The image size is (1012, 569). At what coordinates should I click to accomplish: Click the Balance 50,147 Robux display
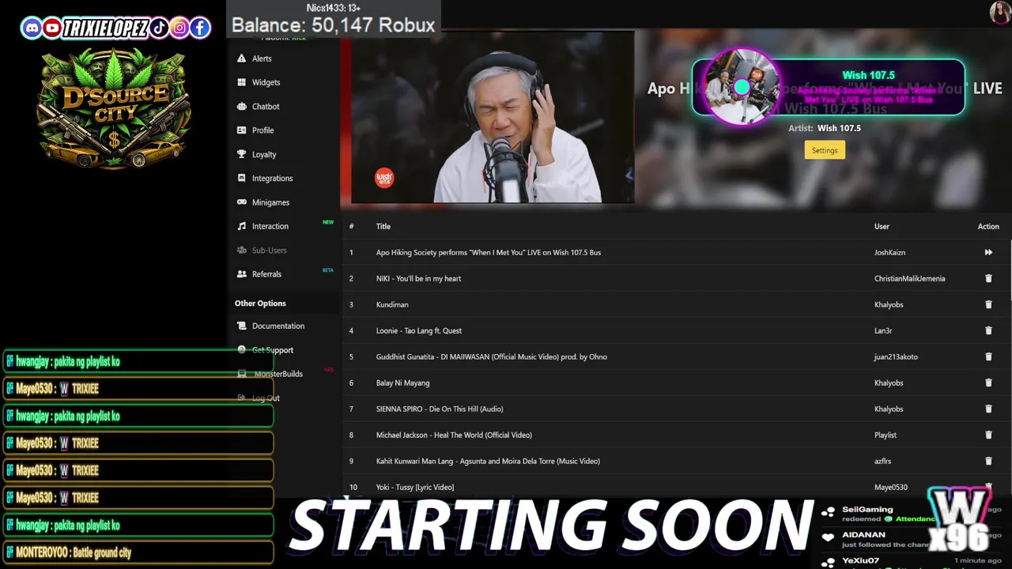333,25
